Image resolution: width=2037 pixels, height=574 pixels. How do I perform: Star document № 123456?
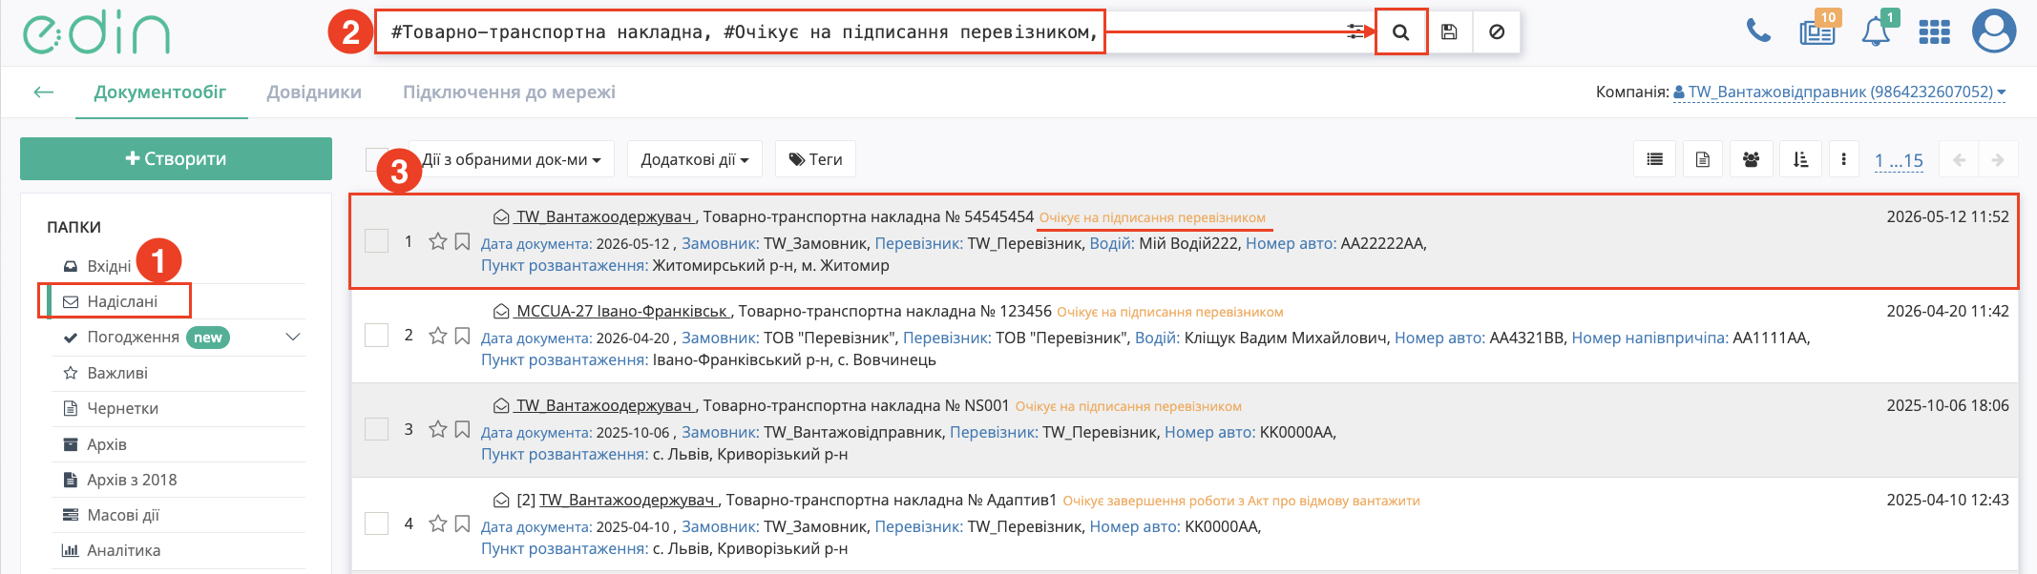pos(438,336)
